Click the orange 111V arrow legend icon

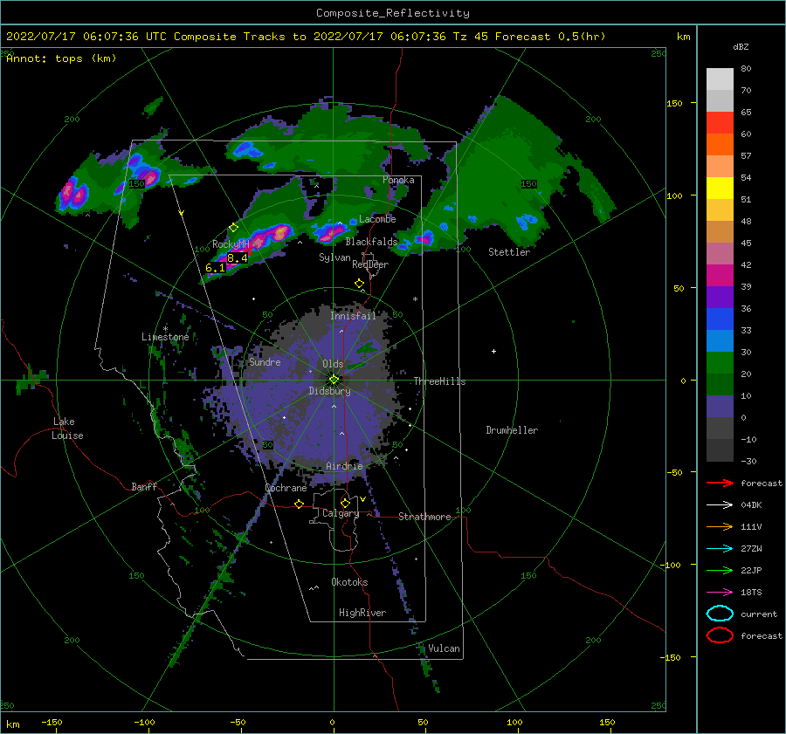point(720,526)
